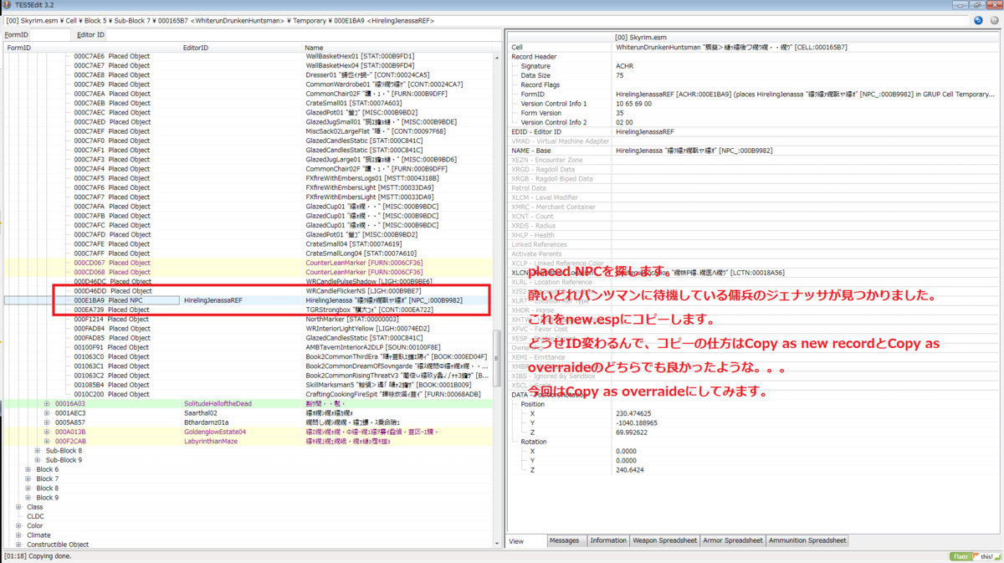The width and height of the screenshot is (1004, 563).
Task: Click the EDID Editor ID HirelingJenassaREF value
Action: pos(645,131)
